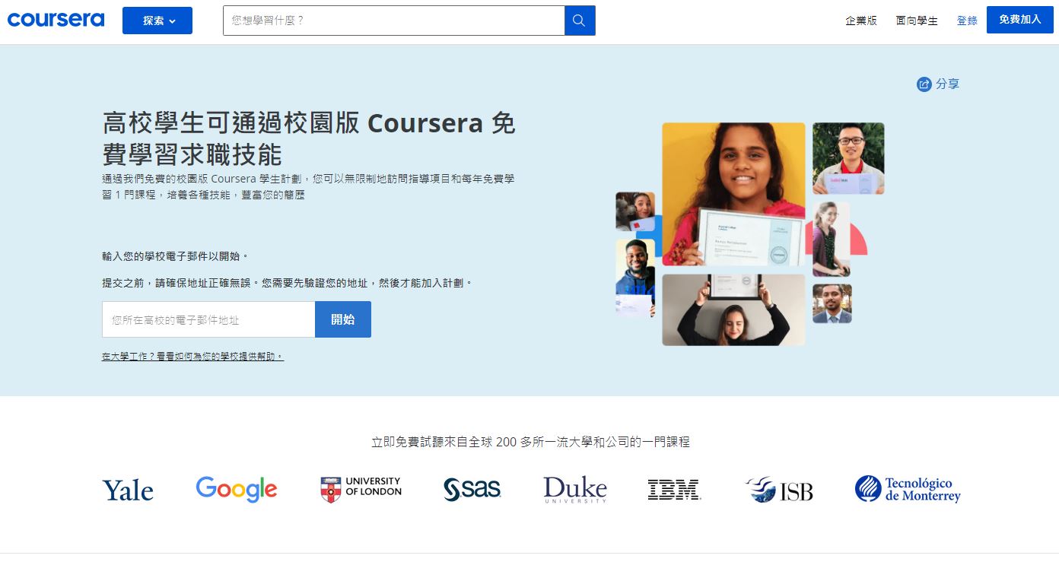Click the SAS logo
Viewport: 1059px width, 565px height.
[x=472, y=489]
